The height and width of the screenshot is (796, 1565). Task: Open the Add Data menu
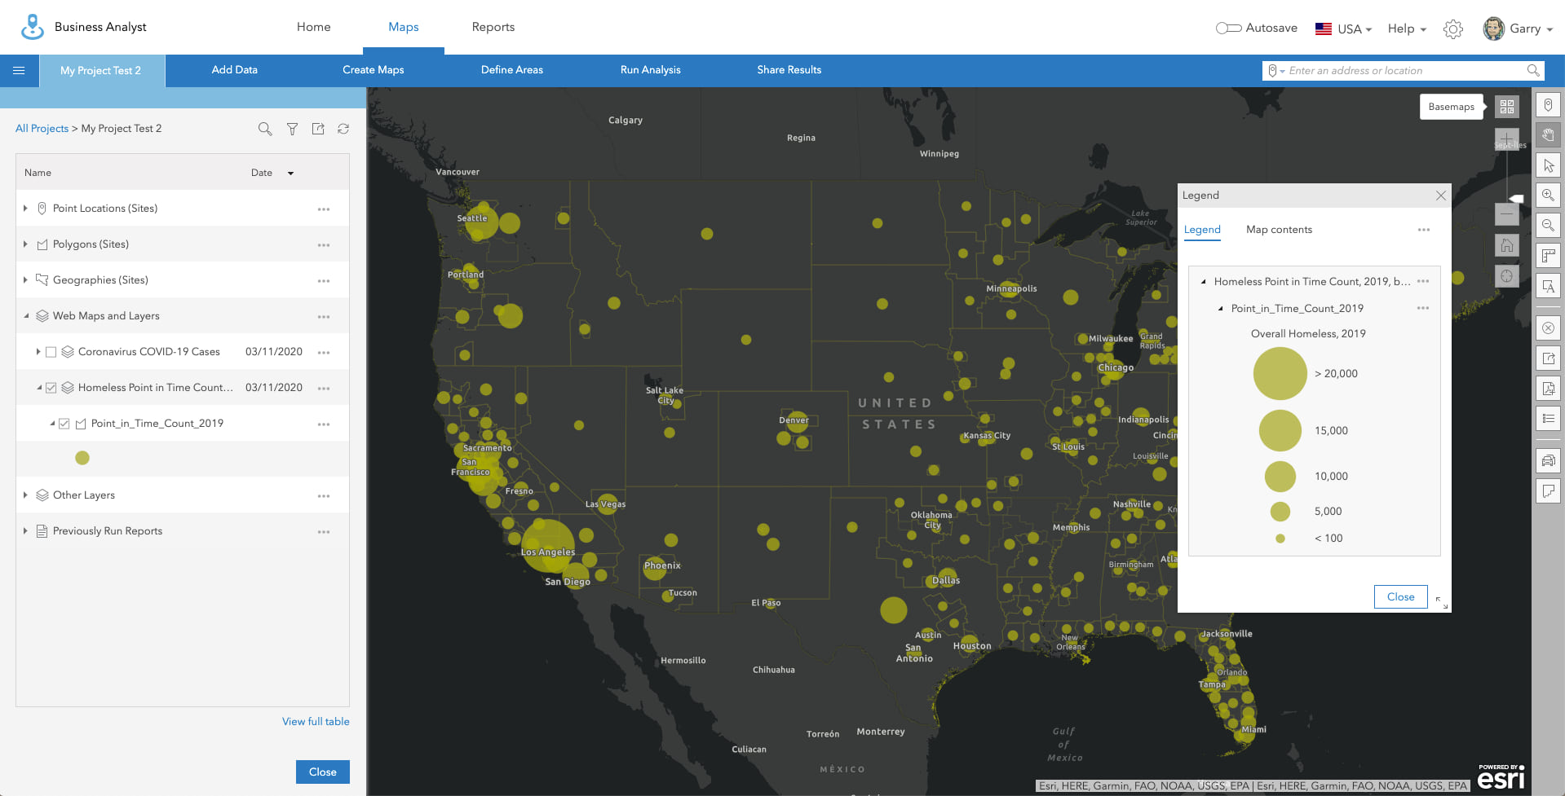click(235, 70)
